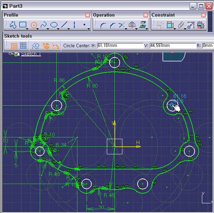Select the Chamfer operation

[x=113, y=25]
